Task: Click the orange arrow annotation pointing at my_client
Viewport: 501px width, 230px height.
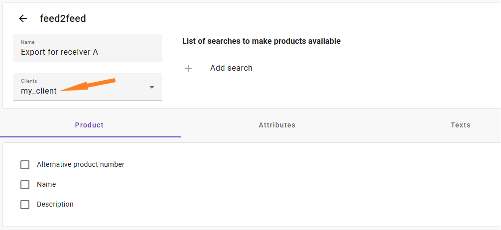Action: coord(88,85)
